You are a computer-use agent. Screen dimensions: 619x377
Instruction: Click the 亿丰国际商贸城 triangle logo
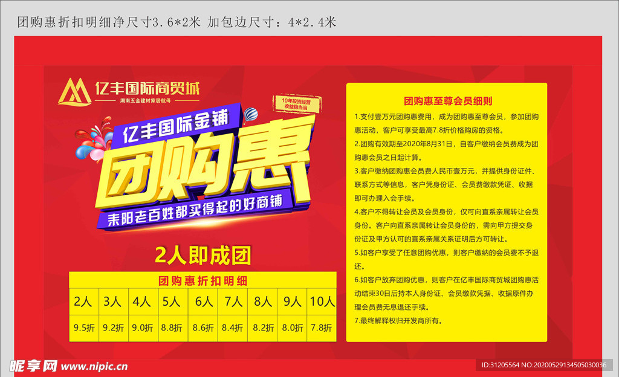(74, 92)
